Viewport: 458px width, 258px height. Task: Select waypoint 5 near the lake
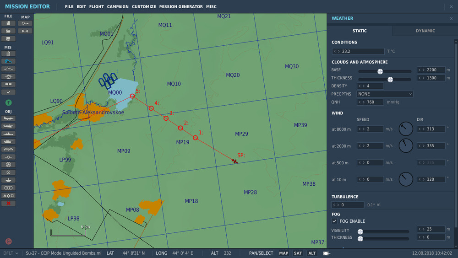[132, 96]
